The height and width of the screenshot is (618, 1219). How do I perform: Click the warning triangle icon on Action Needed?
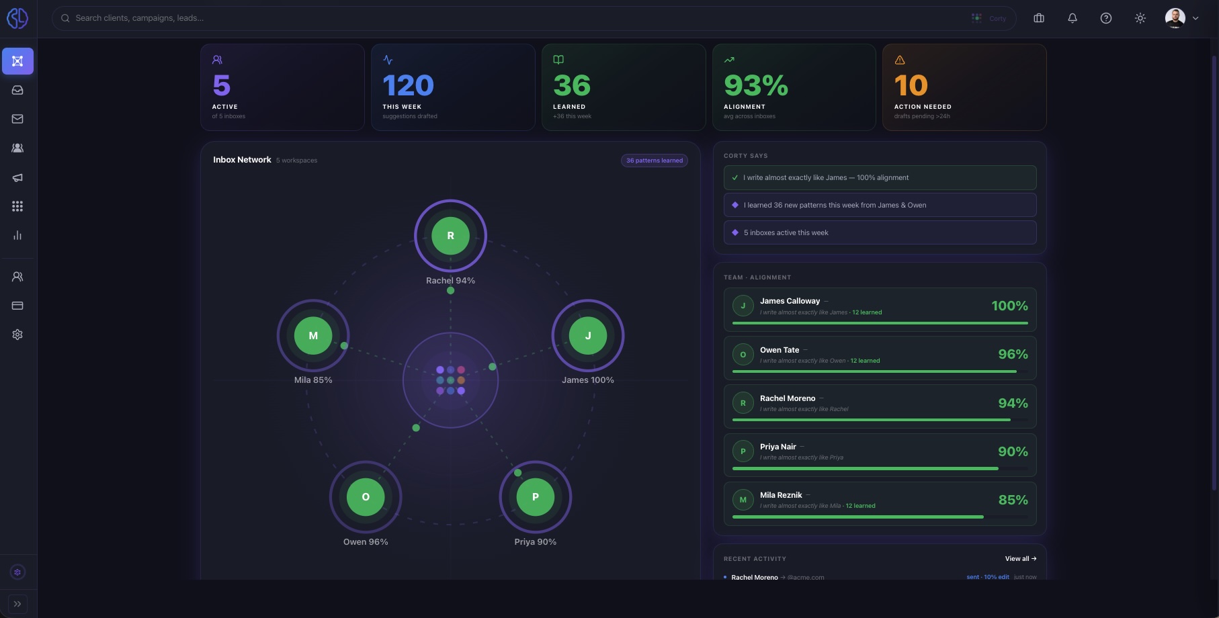click(900, 60)
